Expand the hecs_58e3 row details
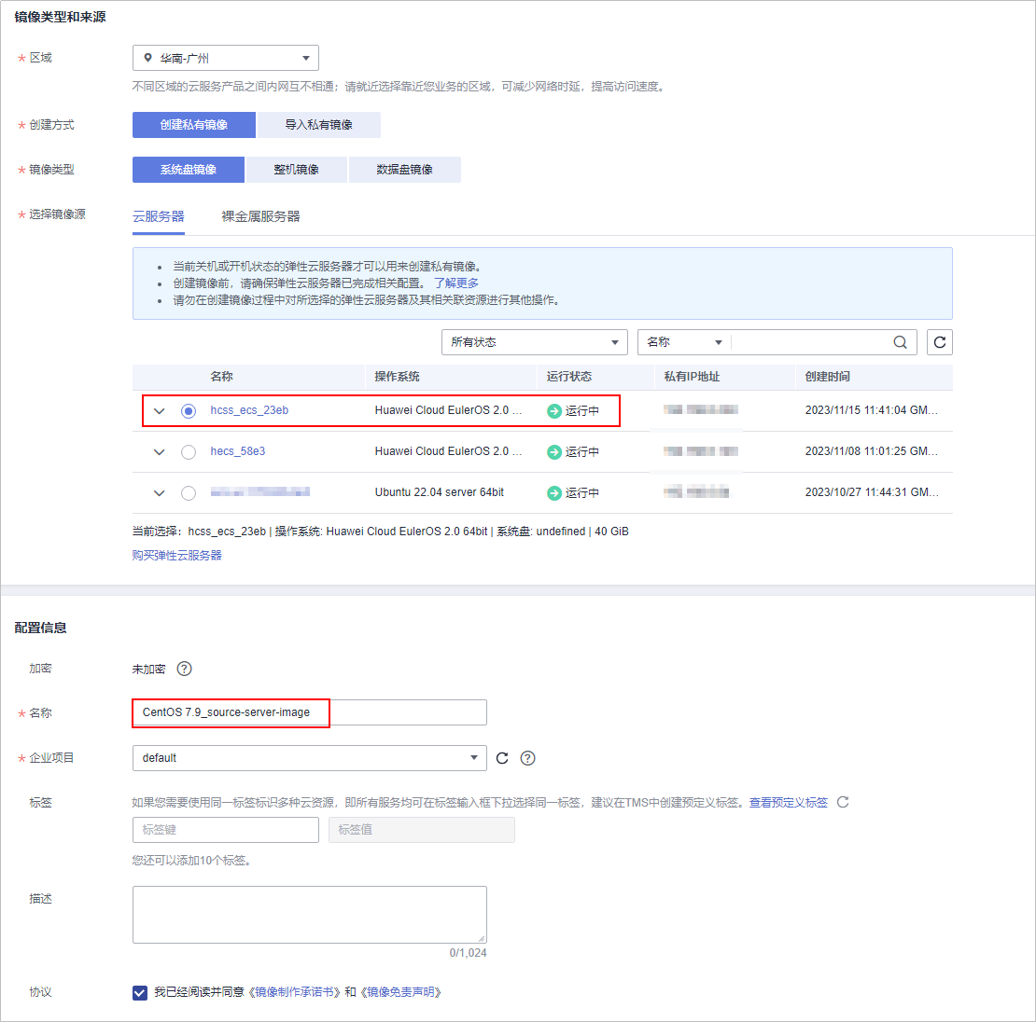1036x1022 pixels. coord(160,452)
